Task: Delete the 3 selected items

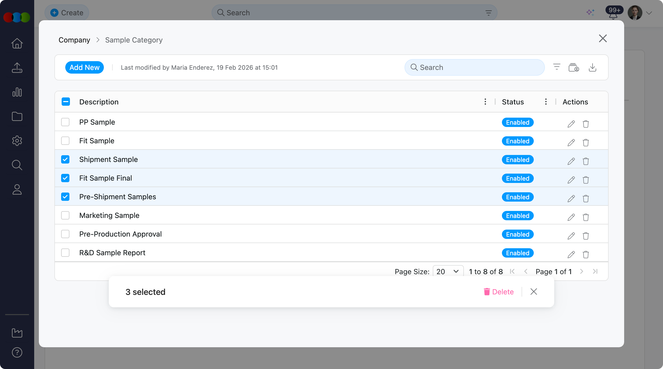Action: (499, 292)
